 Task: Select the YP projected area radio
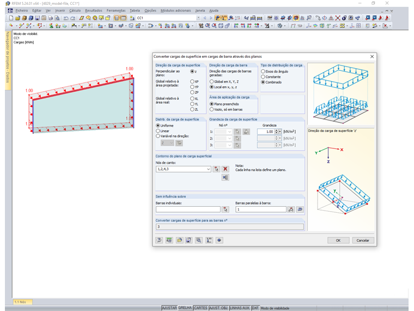point(192,87)
